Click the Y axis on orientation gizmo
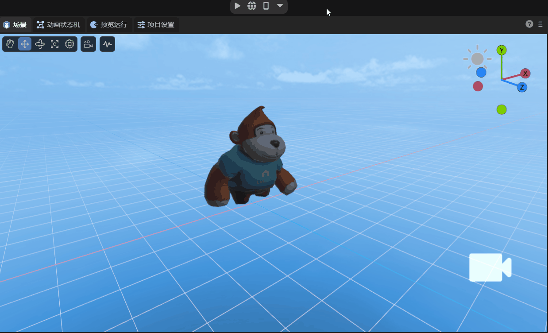 (502, 50)
